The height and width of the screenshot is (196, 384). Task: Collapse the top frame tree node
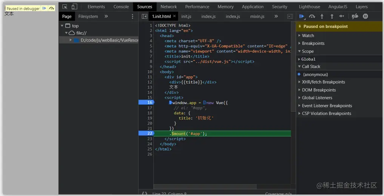coord(62,26)
